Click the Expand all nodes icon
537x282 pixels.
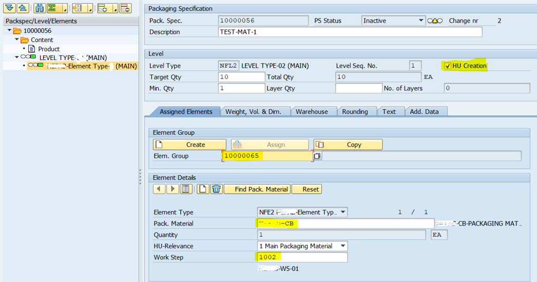coord(9,8)
